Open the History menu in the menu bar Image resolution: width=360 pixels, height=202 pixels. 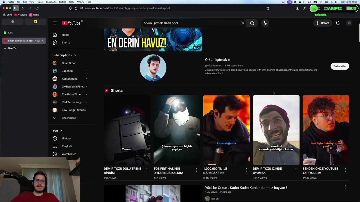click(40, 2)
